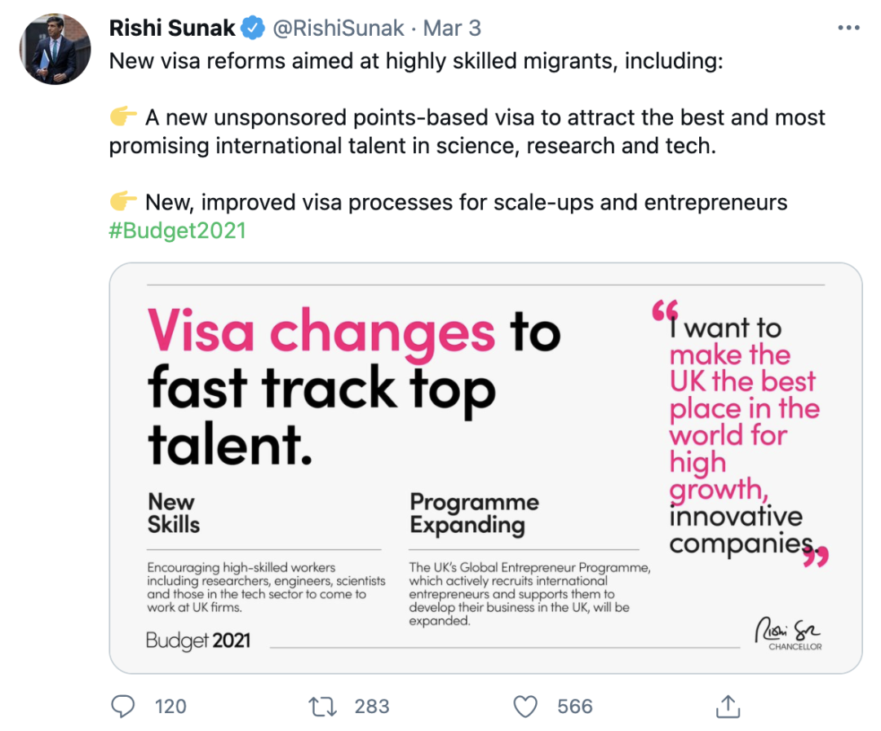Click the blue verified badge
Image resolution: width=881 pixels, height=731 pixels.
(255, 29)
